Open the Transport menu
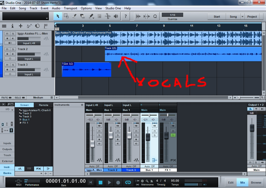Screen dimensions: 266x188 pyautogui.click(x=70, y=8)
